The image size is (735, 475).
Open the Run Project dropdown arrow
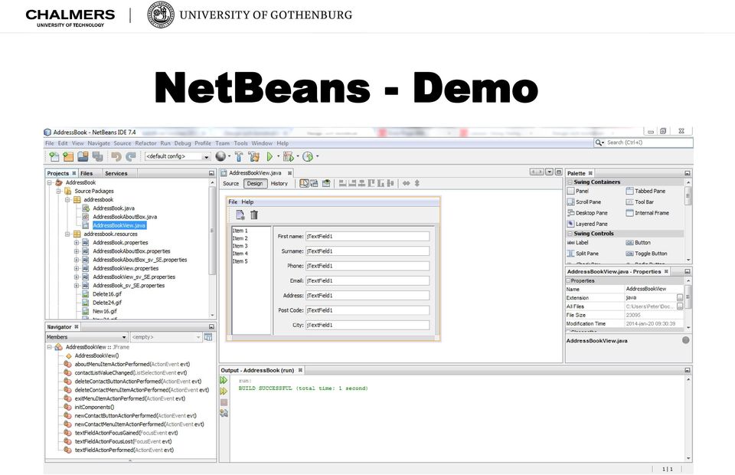click(279, 156)
